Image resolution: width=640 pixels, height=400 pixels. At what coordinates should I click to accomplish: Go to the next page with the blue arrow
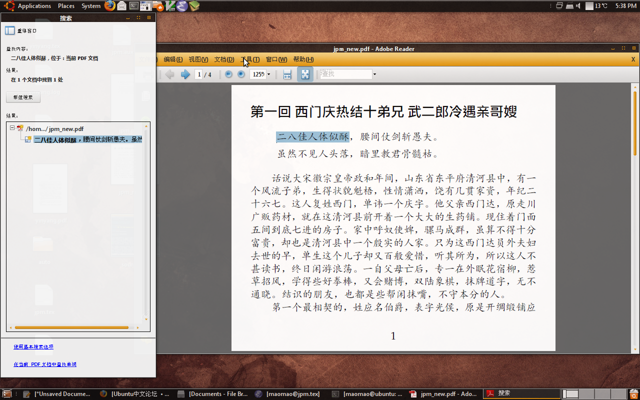point(185,74)
